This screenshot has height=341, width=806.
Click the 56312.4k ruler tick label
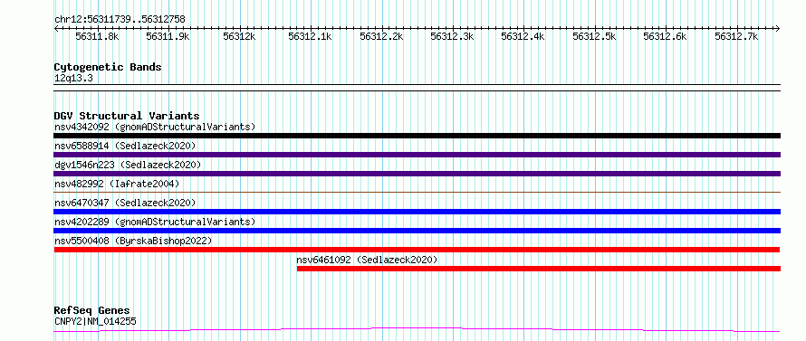pos(523,37)
